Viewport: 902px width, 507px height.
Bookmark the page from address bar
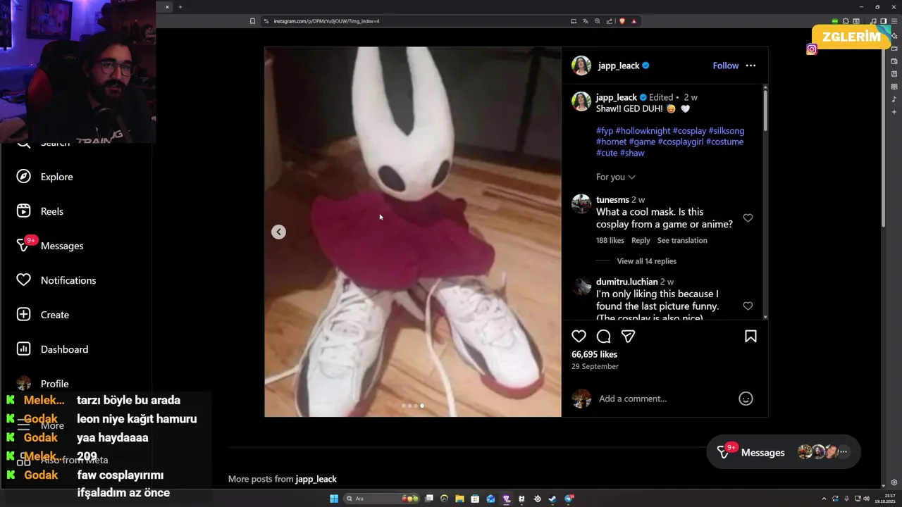pyautogui.click(x=252, y=21)
